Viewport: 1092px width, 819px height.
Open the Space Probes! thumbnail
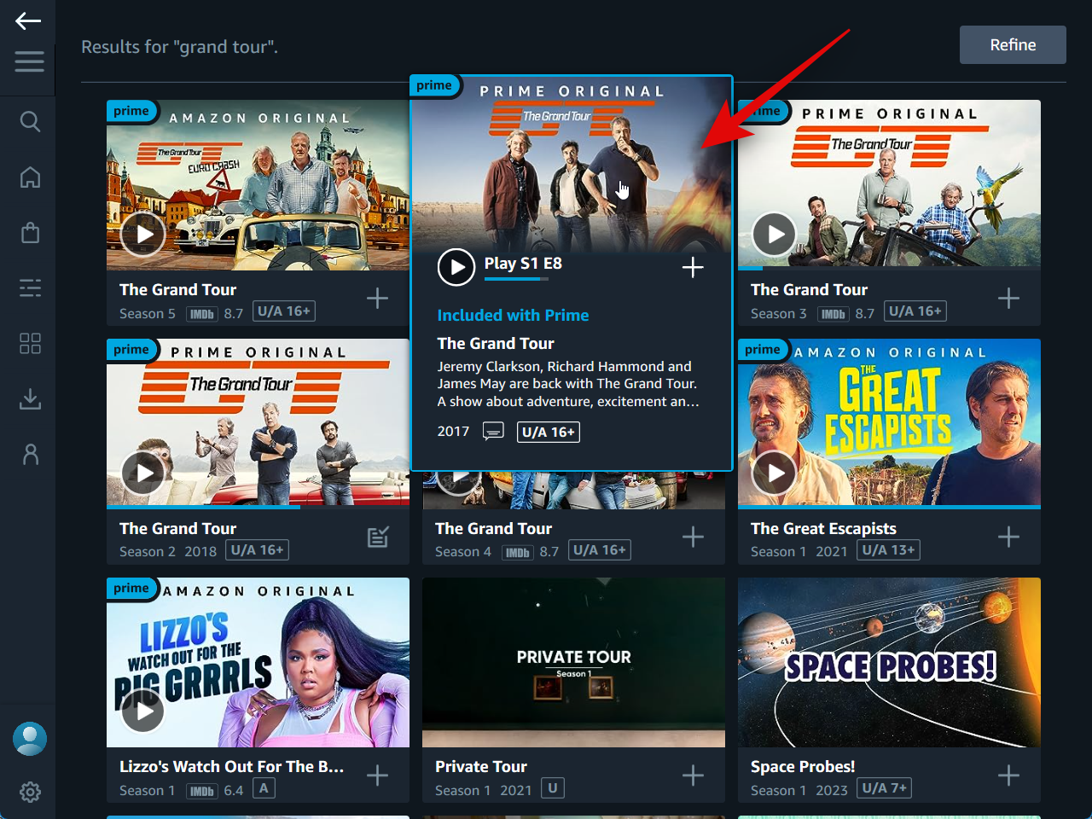click(889, 662)
